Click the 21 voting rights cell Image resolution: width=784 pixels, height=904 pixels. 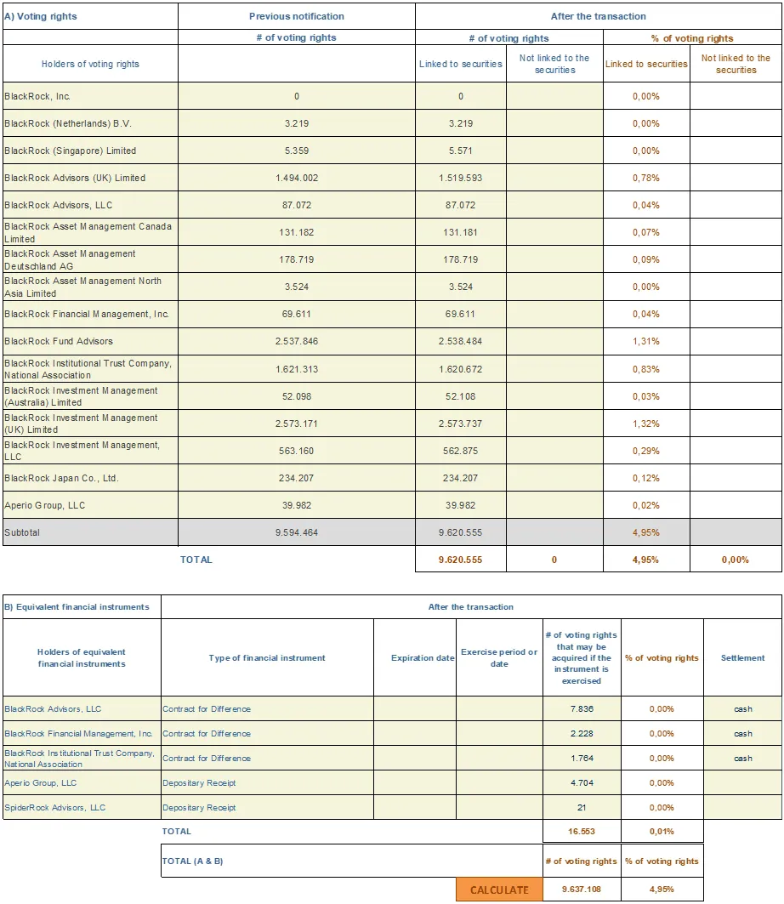582,807
